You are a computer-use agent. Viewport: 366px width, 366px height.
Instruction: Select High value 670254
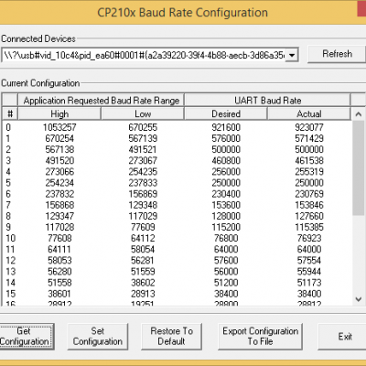[x=59, y=138]
